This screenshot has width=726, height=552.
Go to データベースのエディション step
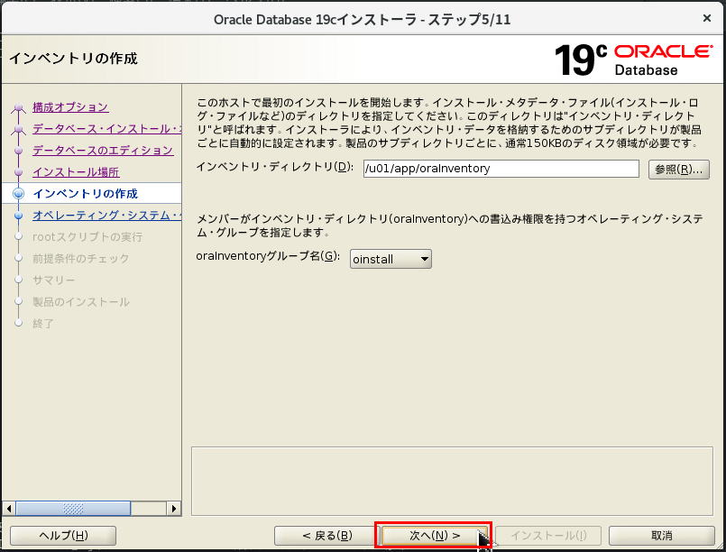pyautogui.click(x=103, y=150)
